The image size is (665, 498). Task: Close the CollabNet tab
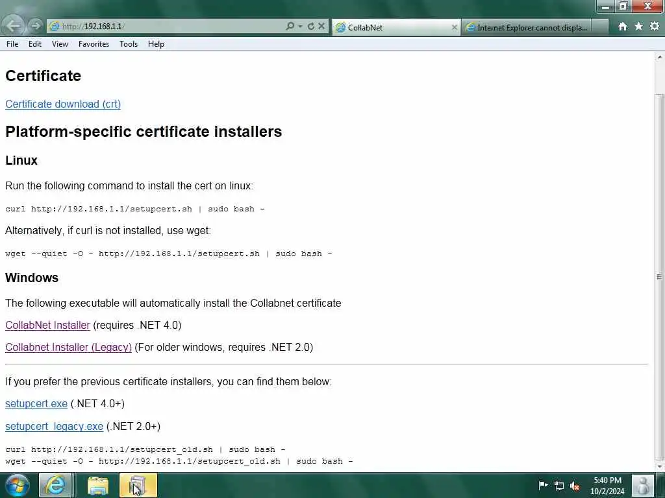454,27
